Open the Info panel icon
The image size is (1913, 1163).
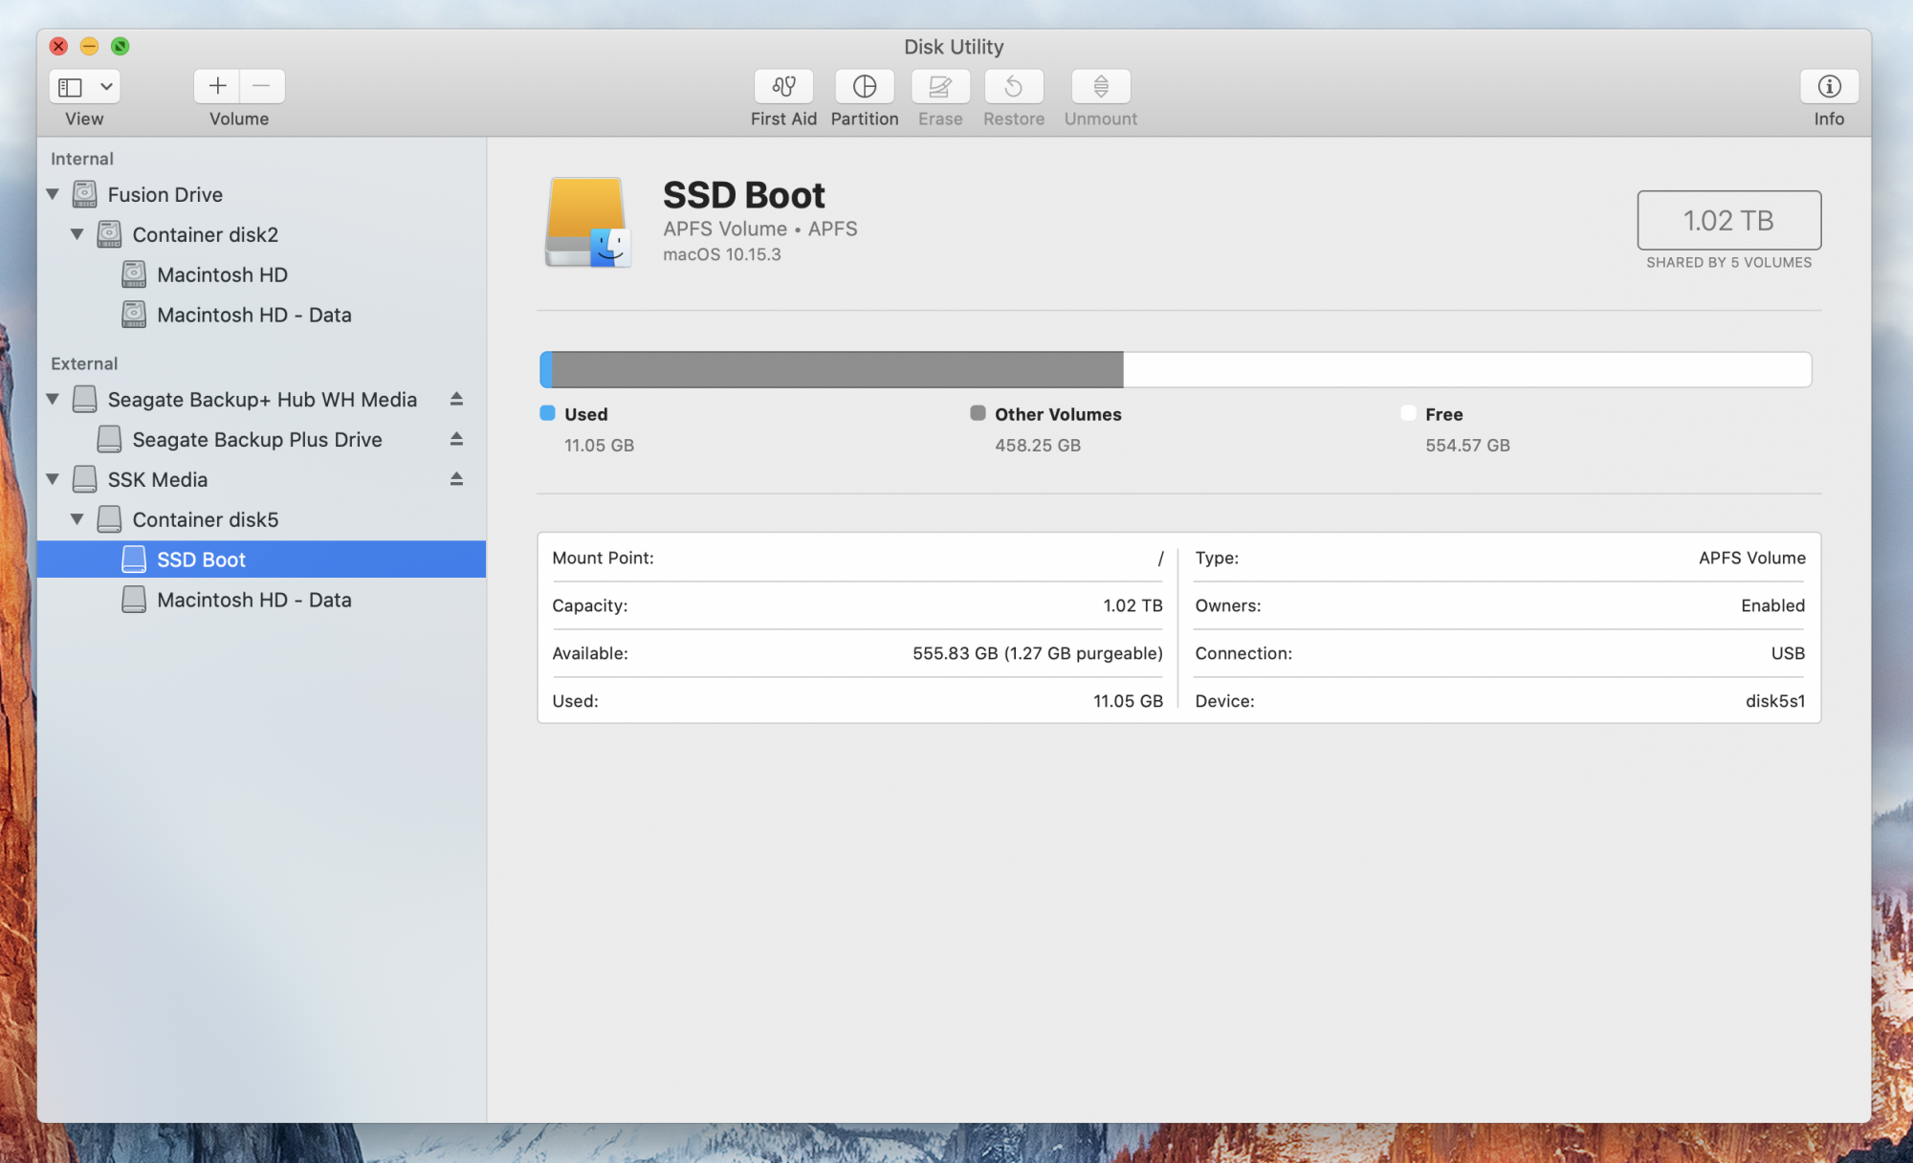point(1829,86)
